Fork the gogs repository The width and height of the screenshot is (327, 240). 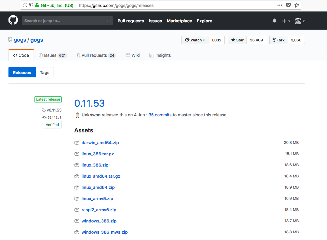click(278, 40)
